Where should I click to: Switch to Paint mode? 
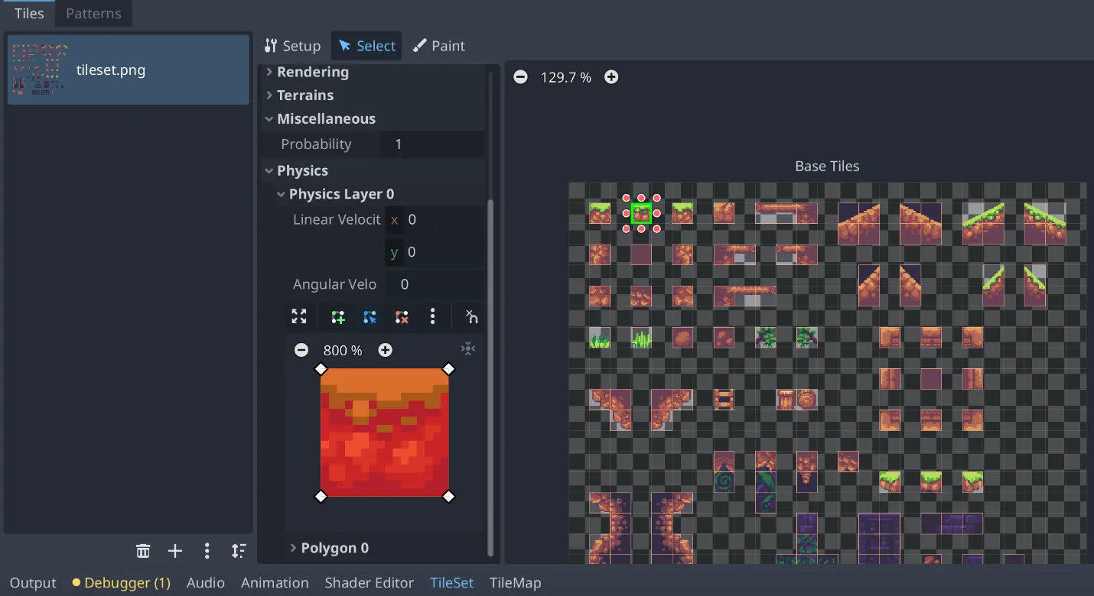coord(439,46)
